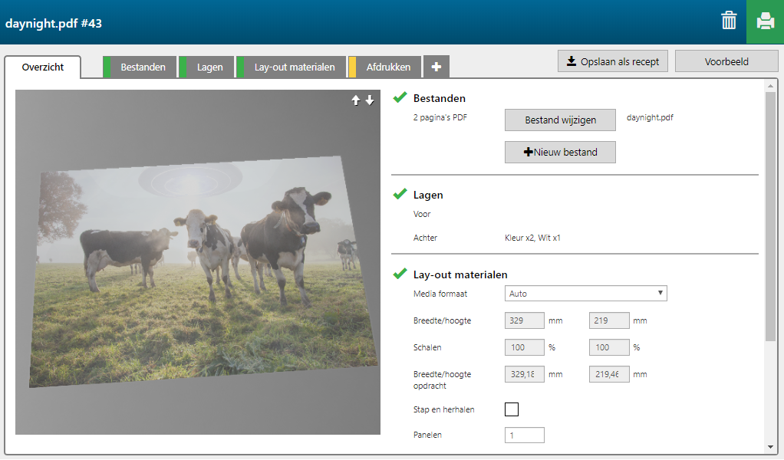
Task: Open the Media formaat Auto dropdown
Action: coord(586,294)
